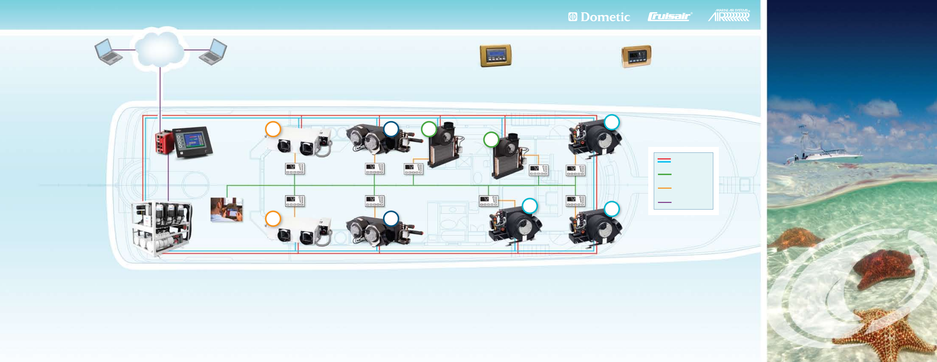Open the photo of man holding tablet

click(x=227, y=210)
